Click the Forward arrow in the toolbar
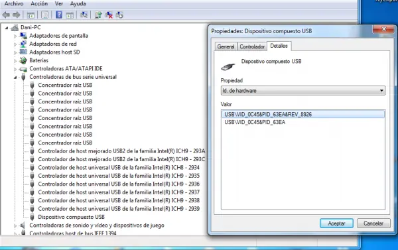This screenshot has height=250, width=398. (16, 15)
